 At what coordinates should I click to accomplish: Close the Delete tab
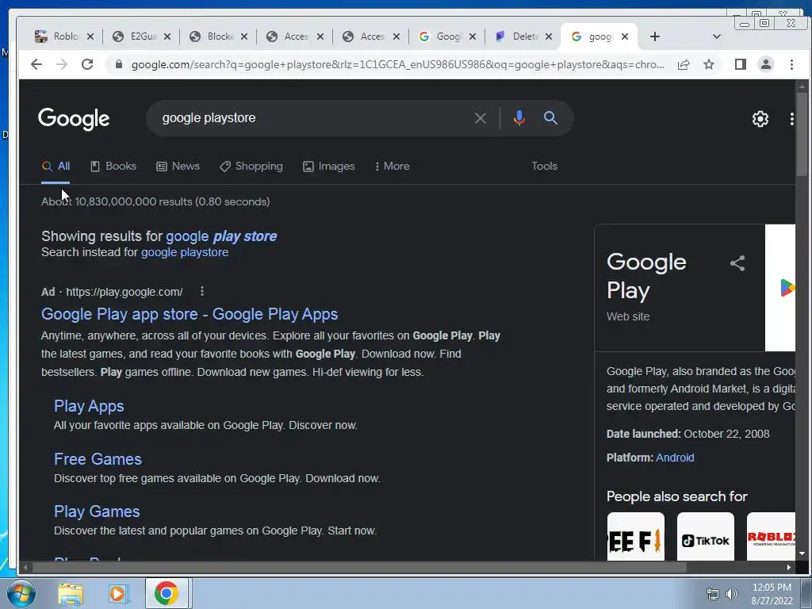(x=549, y=36)
